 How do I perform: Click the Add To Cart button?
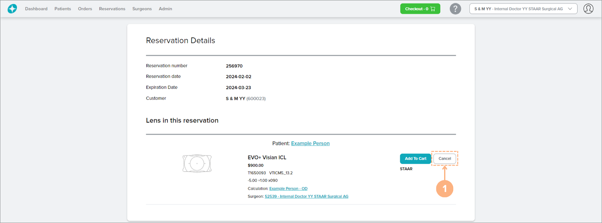point(415,158)
